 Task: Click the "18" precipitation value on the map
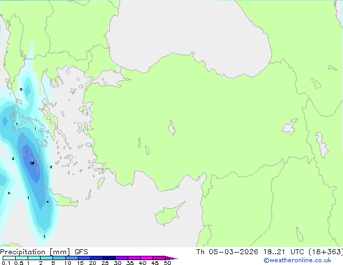[32, 163]
